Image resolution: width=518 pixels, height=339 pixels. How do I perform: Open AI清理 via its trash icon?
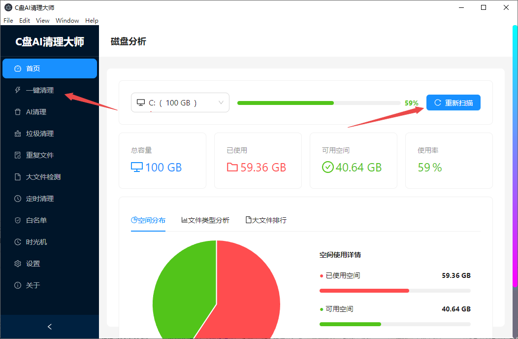(x=18, y=112)
